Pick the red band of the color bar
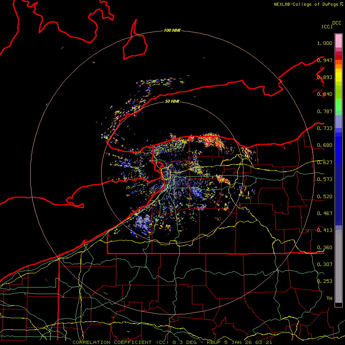Viewport: 345px width, 345px height. [x=338, y=58]
